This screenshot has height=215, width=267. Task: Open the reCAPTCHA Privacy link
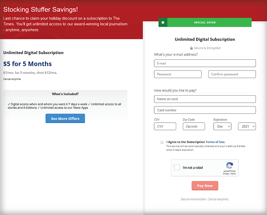point(226,174)
